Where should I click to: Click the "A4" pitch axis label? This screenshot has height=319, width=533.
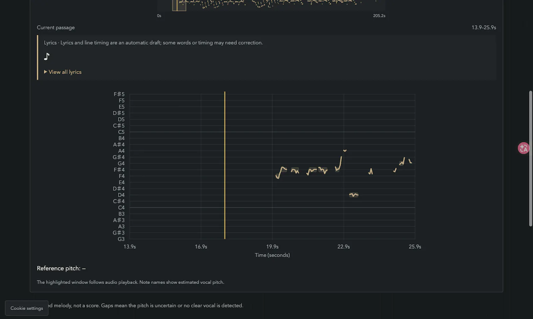tap(121, 151)
